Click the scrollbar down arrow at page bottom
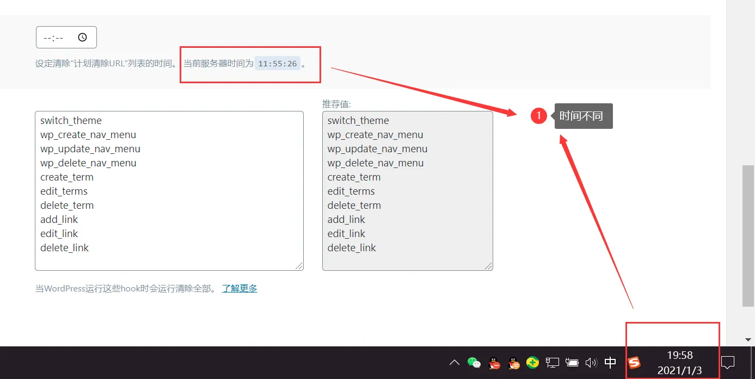 pos(748,340)
